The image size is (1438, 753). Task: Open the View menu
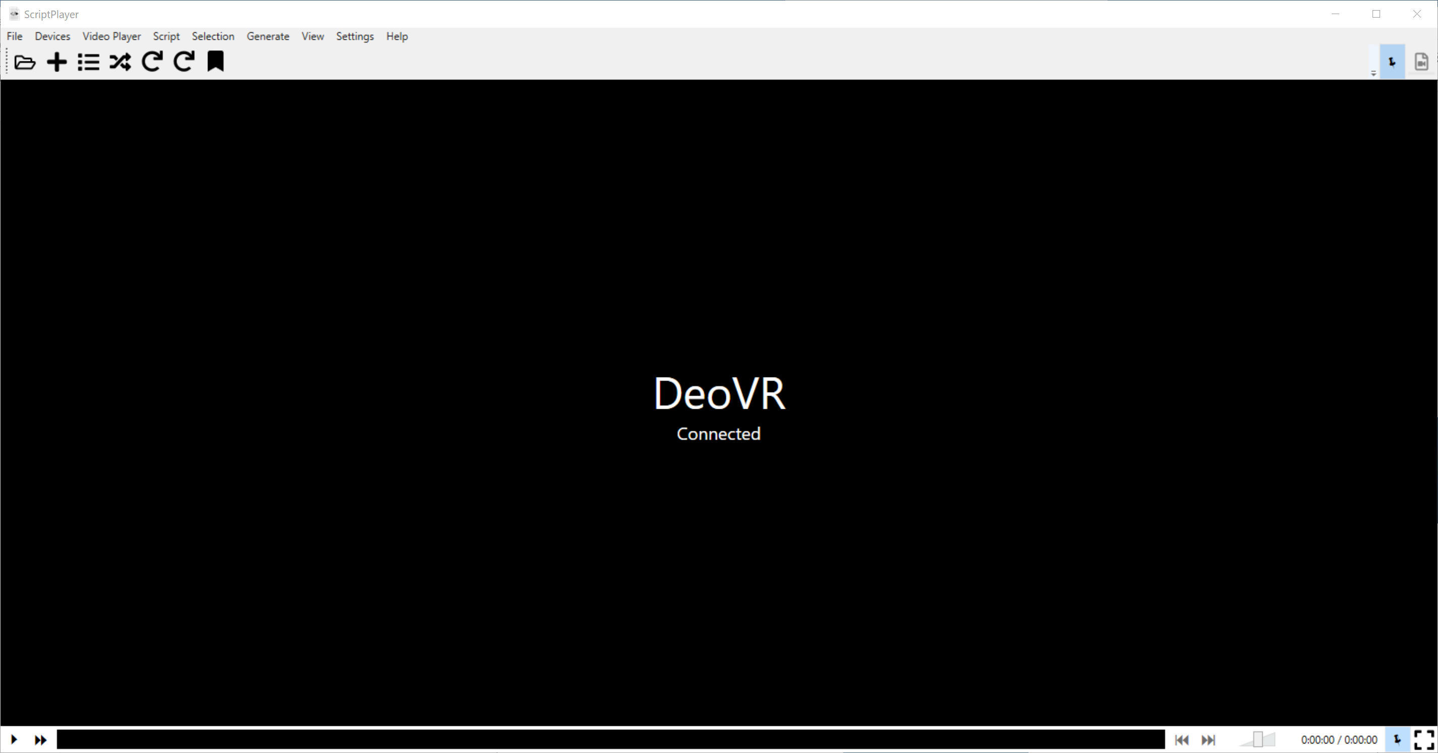coord(313,36)
